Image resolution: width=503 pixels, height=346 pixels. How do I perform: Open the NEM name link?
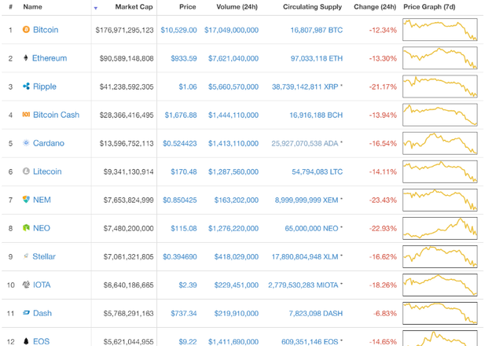point(42,200)
